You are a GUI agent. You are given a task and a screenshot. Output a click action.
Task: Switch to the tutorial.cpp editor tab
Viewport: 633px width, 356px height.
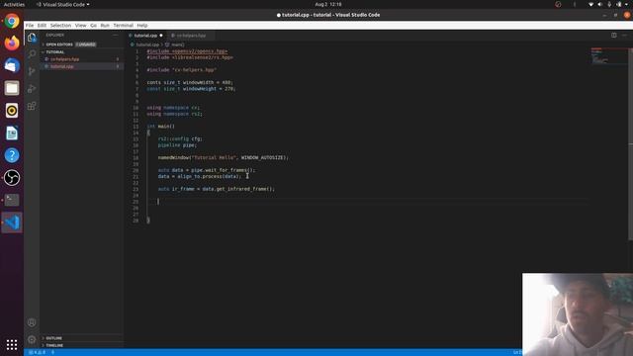(145, 36)
